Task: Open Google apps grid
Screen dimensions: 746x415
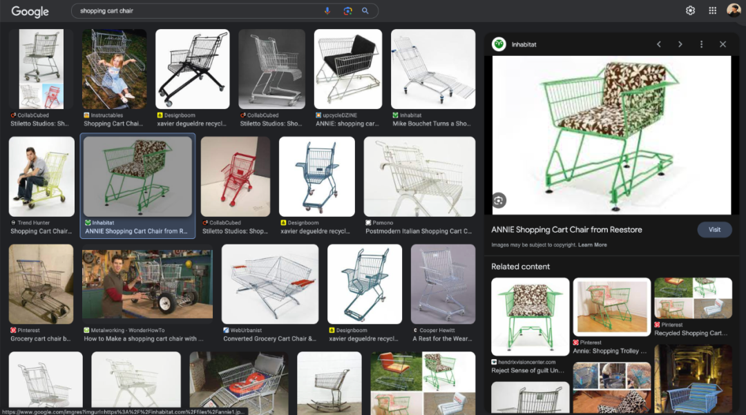Action: [x=712, y=10]
